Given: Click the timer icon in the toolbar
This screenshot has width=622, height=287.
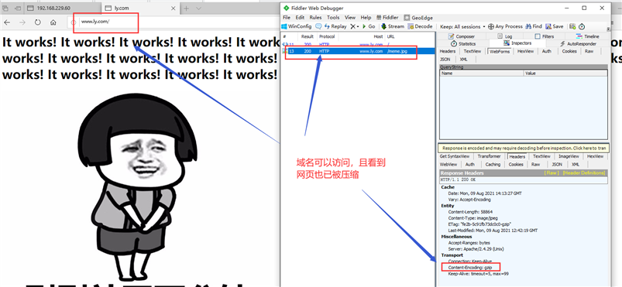Looking at the screenshot, I should tap(582, 26).
